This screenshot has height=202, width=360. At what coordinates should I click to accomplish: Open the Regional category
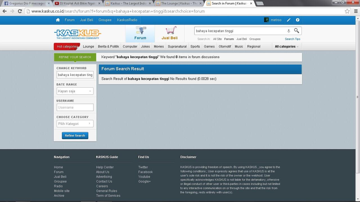254,47
